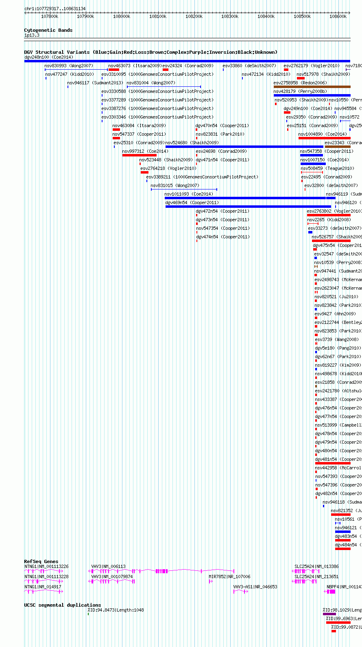Click the long blue bar under dgv248n100
The height and width of the screenshot is (647, 362).
pos(187,61)
